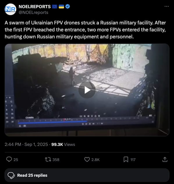Image resolution: width=174 pixels, height=184 pixels.
Task: Repost the tweet via retweet icon
Action: [x=48, y=160]
